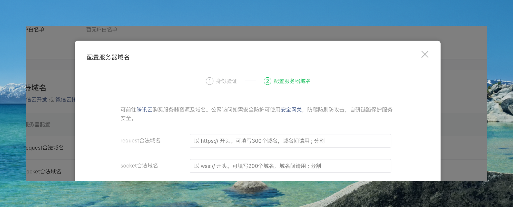
Task: Select the green 配置服务器域名 step label
Action: (292, 81)
